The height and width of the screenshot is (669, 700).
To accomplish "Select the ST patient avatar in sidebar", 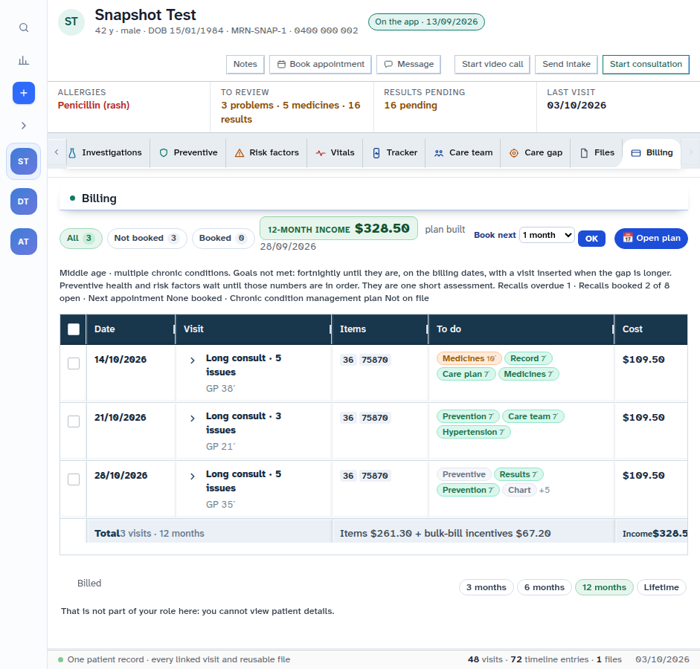I will point(24,161).
